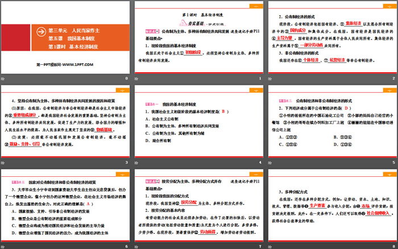This screenshot has height=249, width=398.
Task: Click the star animation icon under slide 1
Action: tap(136, 78)
